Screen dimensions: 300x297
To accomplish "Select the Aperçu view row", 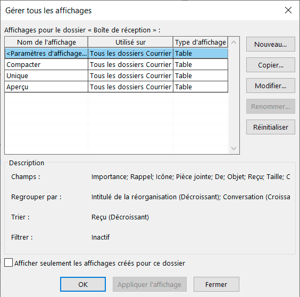I will click(116, 87).
